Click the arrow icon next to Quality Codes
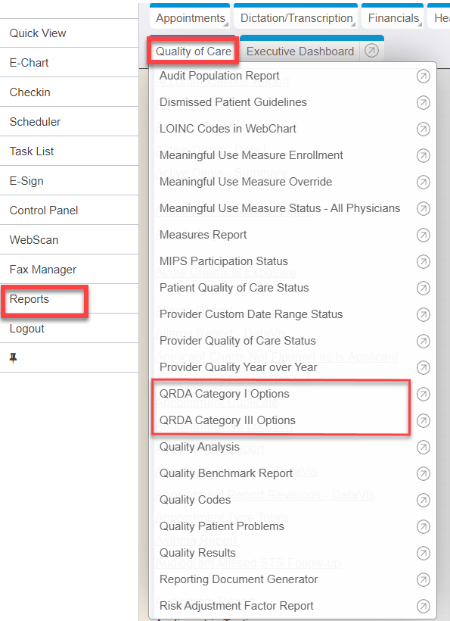This screenshot has width=450, height=621. tap(423, 500)
